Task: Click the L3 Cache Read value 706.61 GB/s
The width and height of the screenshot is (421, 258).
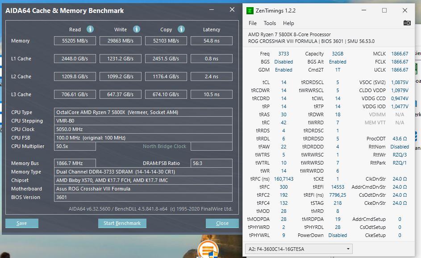Action: tap(75, 94)
